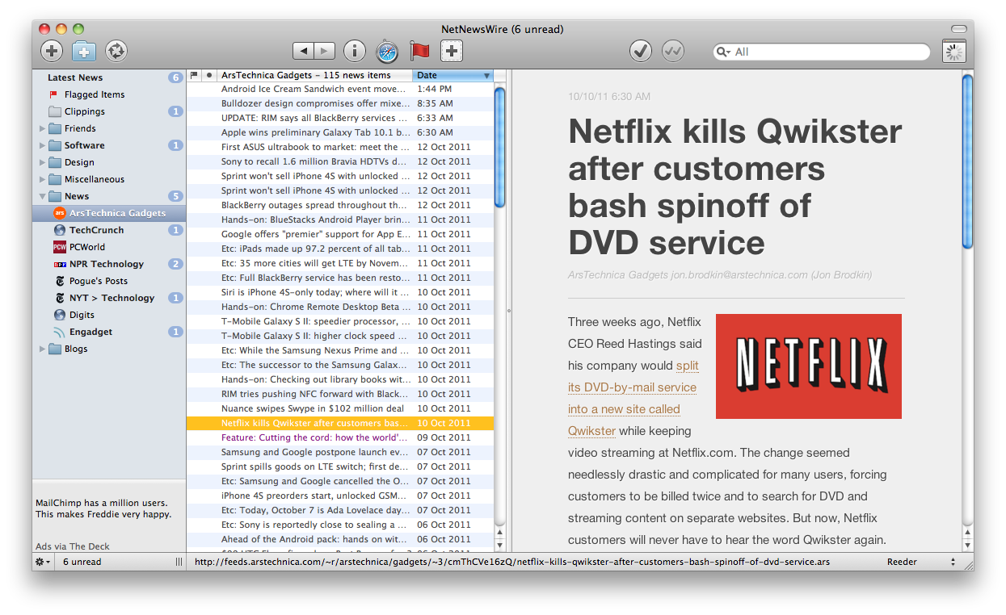This screenshot has height=615, width=1006.
Task: Click the MailChimp ad text
Action: [103, 508]
